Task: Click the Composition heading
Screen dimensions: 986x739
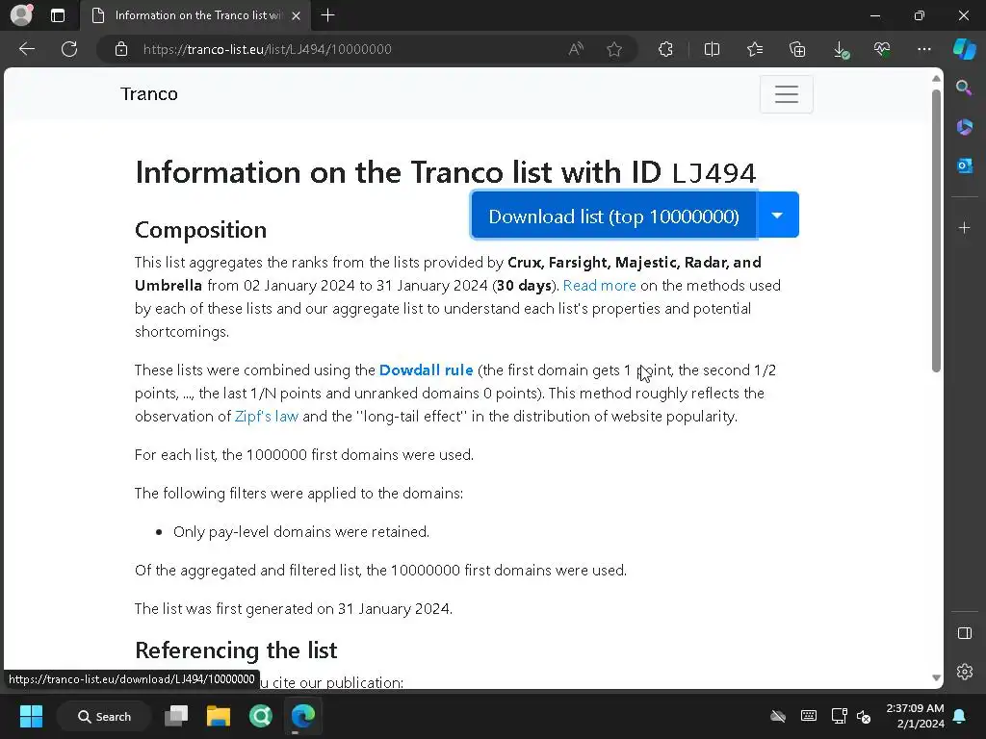Action: (200, 230)
